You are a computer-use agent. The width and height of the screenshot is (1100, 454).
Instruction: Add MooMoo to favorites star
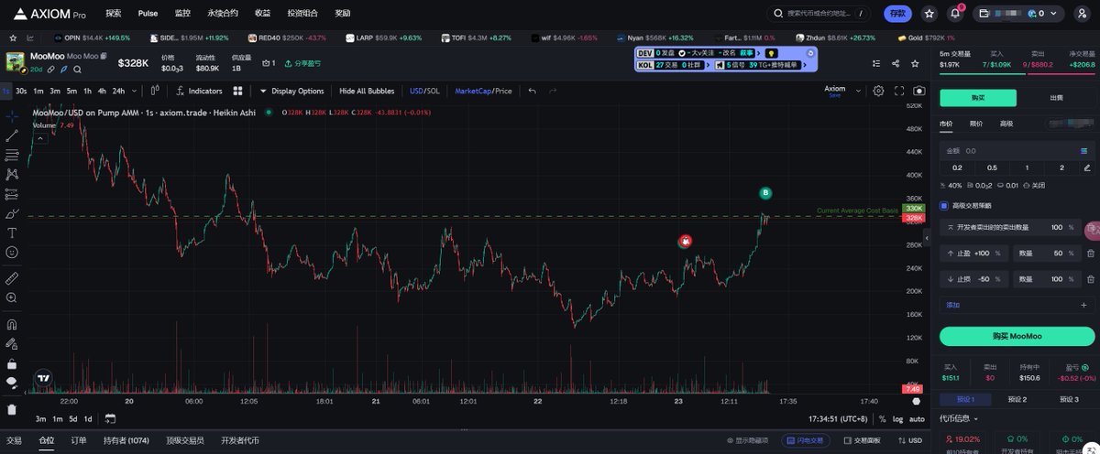click(x=914, y=63)
